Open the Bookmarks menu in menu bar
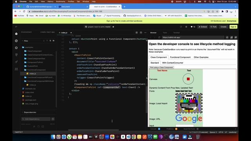Screen dimensions: 251x141 tap(60, 2)
